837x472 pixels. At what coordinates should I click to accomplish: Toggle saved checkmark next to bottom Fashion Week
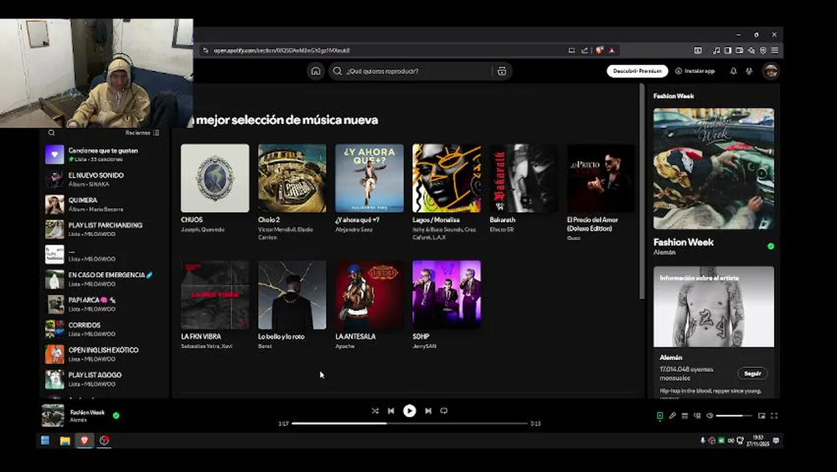(x=116, y=415)
